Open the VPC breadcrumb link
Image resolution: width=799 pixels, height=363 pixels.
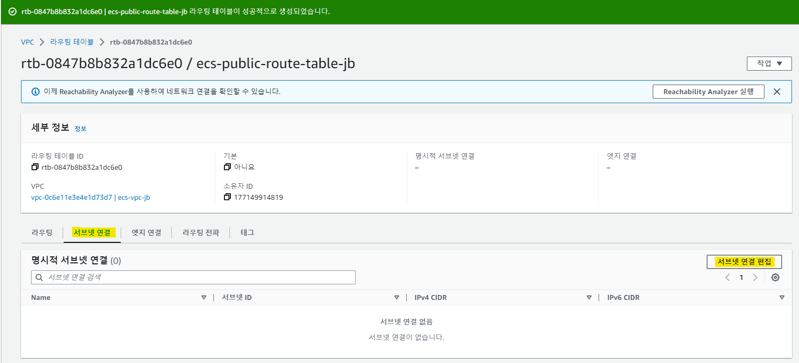coord(28,42)
